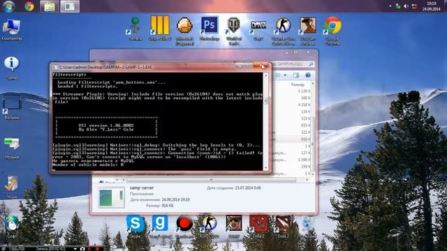Click the Explorer view mode icon
The width and height of the screenshot is (447, 251).
[278, 75]
